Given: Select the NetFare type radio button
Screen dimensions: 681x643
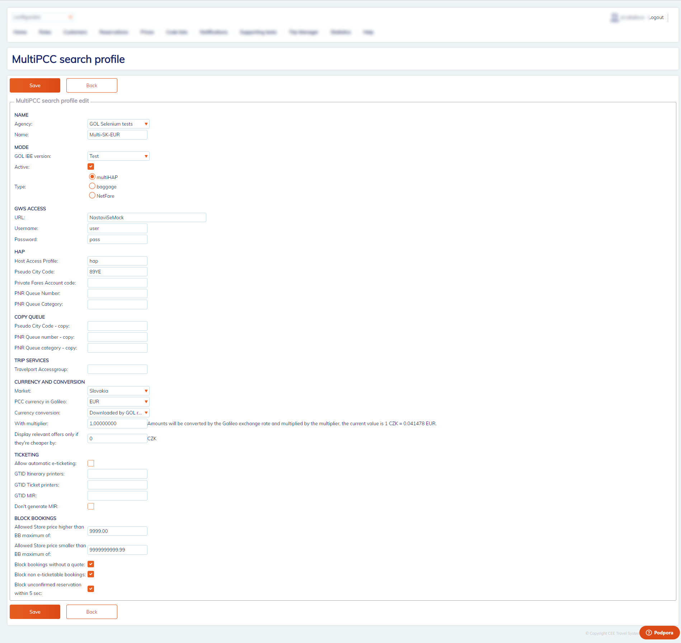Looking at the screenshot, I should coord(92,196).
